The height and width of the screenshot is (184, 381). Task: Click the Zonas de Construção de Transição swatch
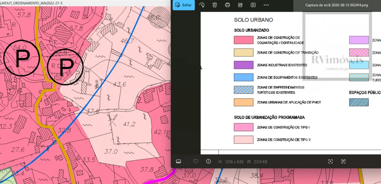pos(244,53)
